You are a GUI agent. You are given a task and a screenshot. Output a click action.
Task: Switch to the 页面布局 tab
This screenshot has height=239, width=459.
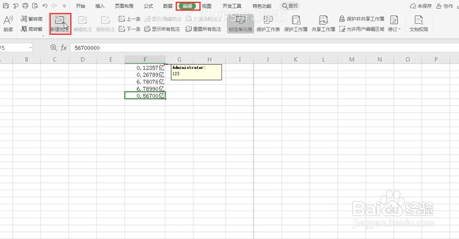click(124, 6)
